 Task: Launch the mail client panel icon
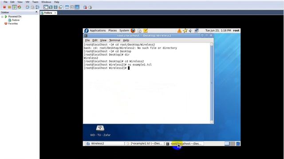tap(139, 30)
